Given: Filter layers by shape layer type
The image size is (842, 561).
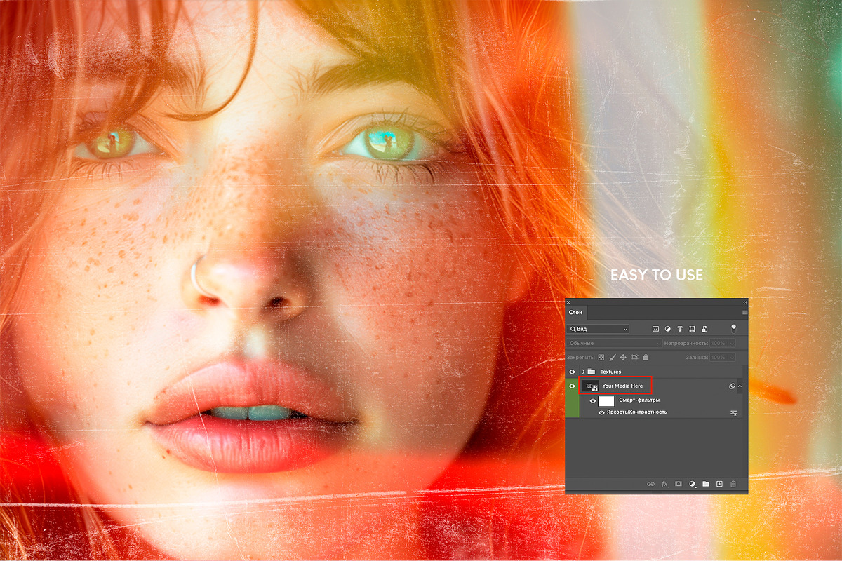Looking at the screenshot, I should pyautogui.click(x=692, y=329).
